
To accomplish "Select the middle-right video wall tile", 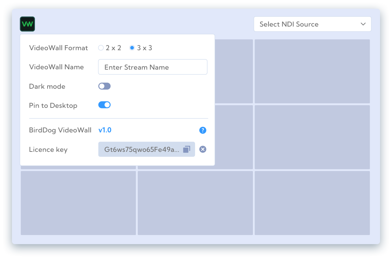I will 312,137.
